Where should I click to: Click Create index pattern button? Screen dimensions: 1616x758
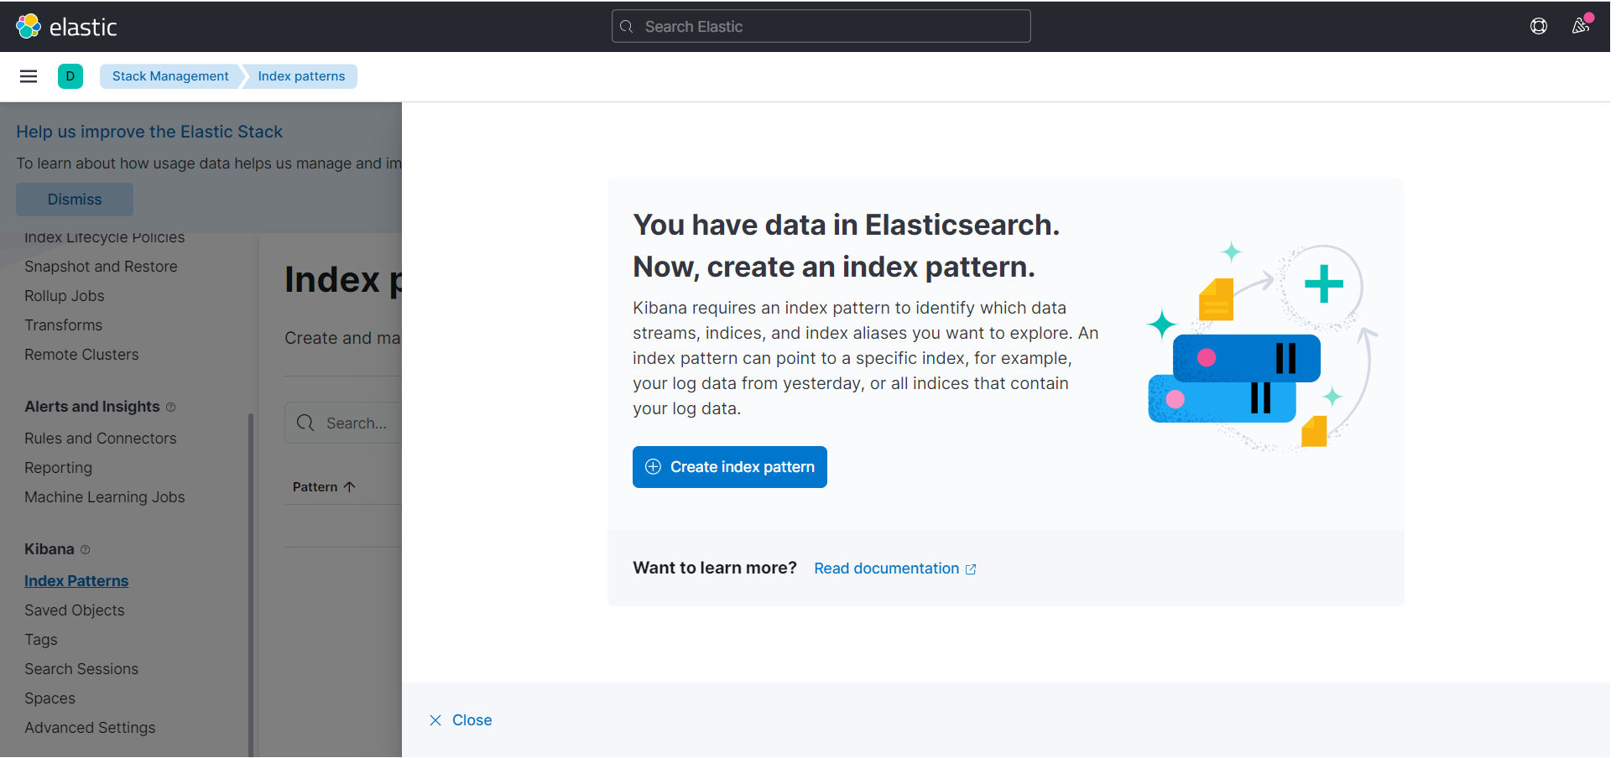point(729,467)
